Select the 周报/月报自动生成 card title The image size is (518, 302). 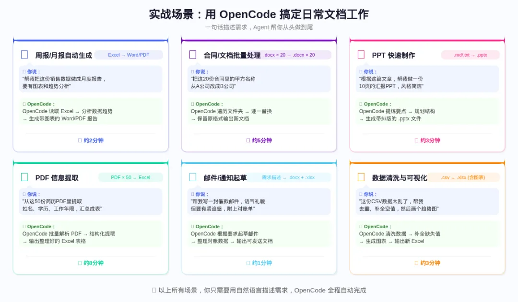coord(63,55)
